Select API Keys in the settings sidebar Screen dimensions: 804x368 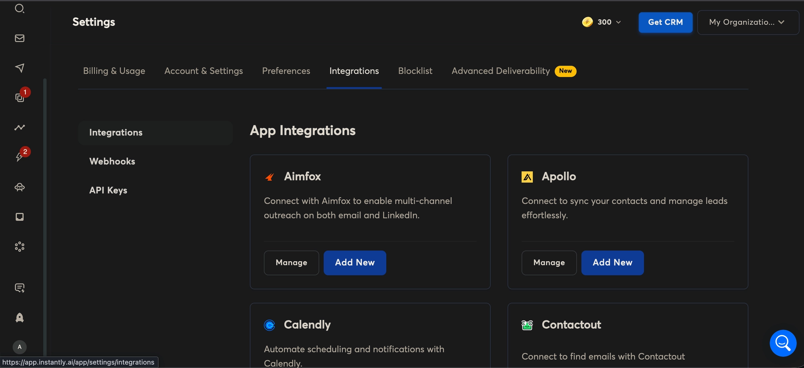click(x=108, y=190)
